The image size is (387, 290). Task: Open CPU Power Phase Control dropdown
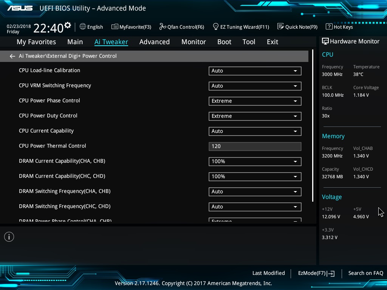(x=255, y=101)
